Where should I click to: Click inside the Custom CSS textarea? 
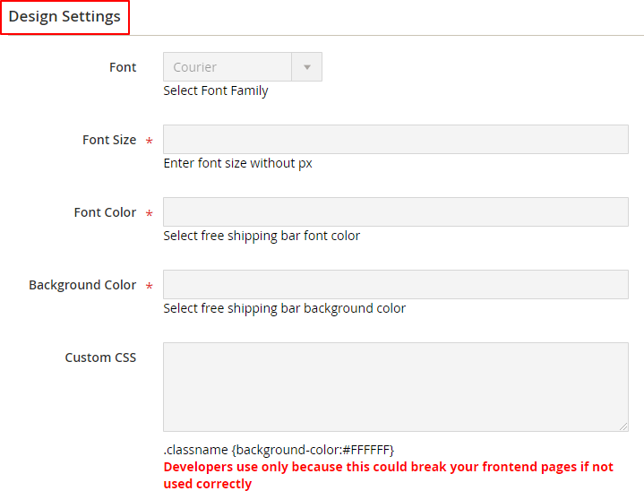[395, 387]
